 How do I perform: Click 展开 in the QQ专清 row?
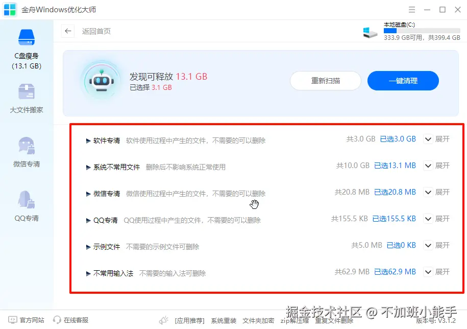tap(443, 219)
